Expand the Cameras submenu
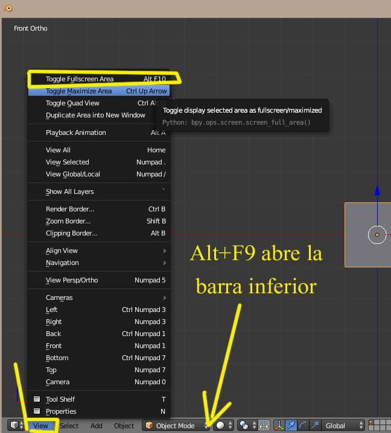The height and width of the screenshot is (433, 391). point(99,297)
